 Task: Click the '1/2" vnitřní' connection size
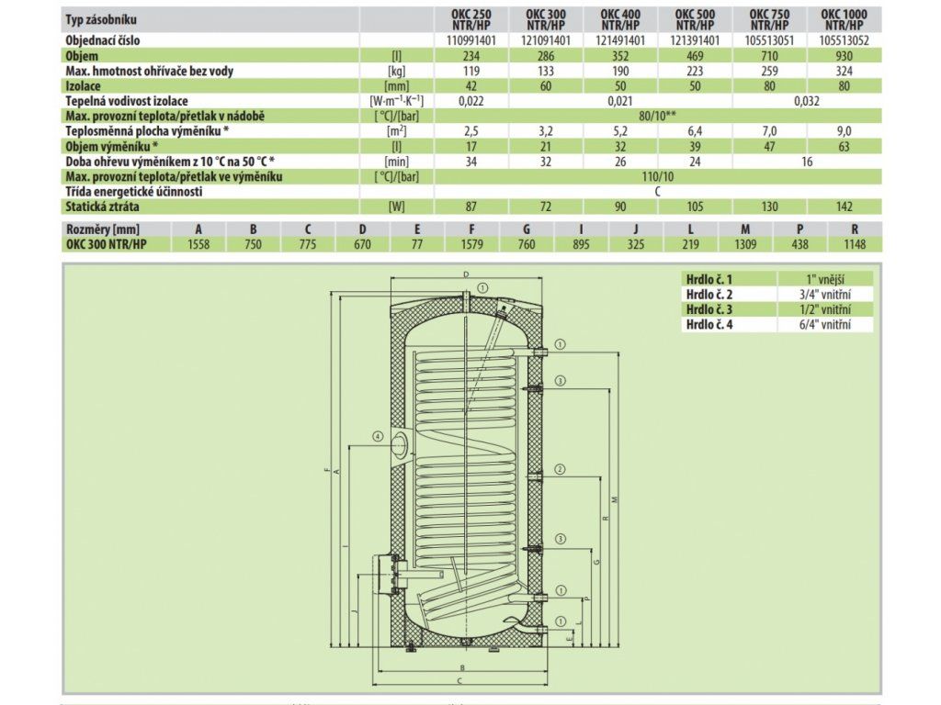[825, 309]
